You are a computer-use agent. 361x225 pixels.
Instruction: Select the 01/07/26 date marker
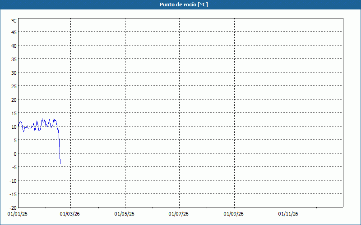pos(179,214)
